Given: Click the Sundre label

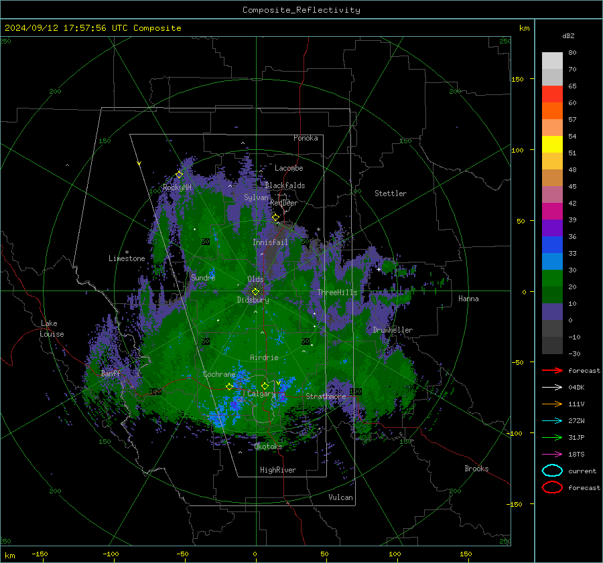Looking at the screenshot, I should tap(203, 277).
